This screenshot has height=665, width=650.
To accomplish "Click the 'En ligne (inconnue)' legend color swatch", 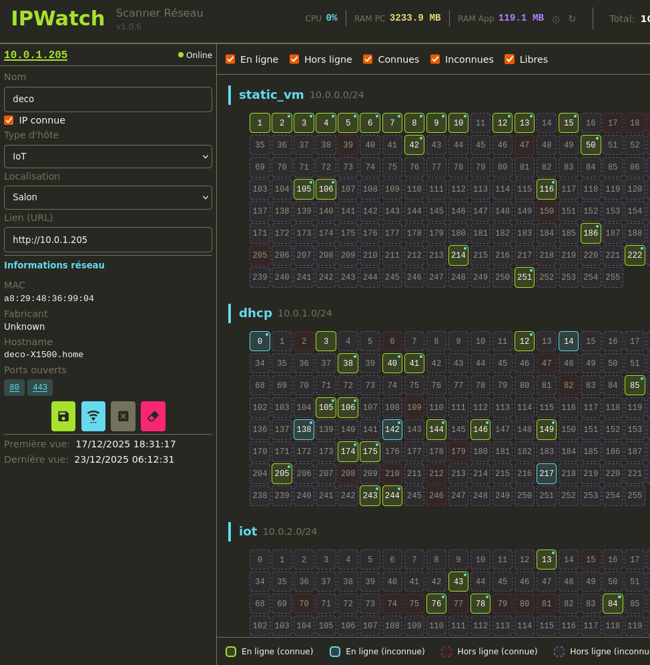I will point(335,652).
